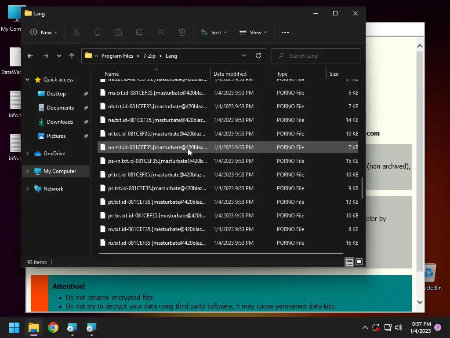This screenshot has height=338, width=450.
Task: Click the Delete trash icon
Action: (x=182, y=33)
